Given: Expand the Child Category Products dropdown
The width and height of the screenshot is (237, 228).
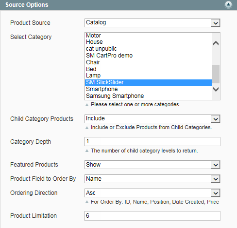Looking at the screenshot, I should point(152,119).
